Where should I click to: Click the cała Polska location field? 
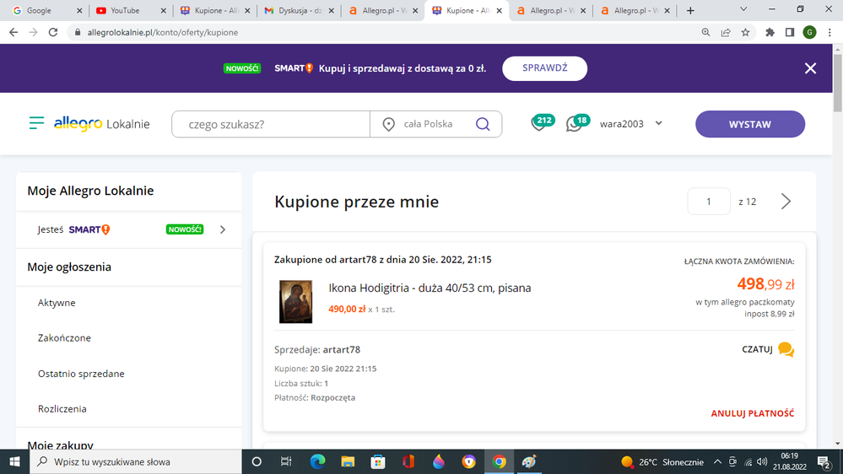click(428, 124)
